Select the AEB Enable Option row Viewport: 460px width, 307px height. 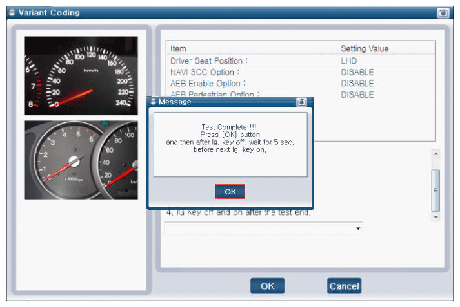click(301, 84)
